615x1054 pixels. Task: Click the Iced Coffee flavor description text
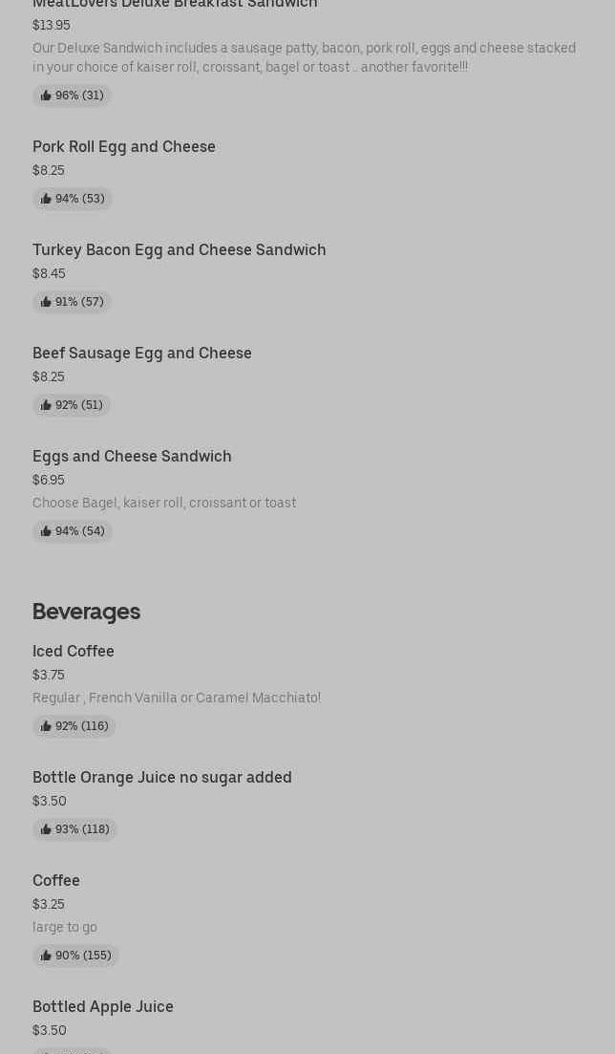[x=177, y=698]
